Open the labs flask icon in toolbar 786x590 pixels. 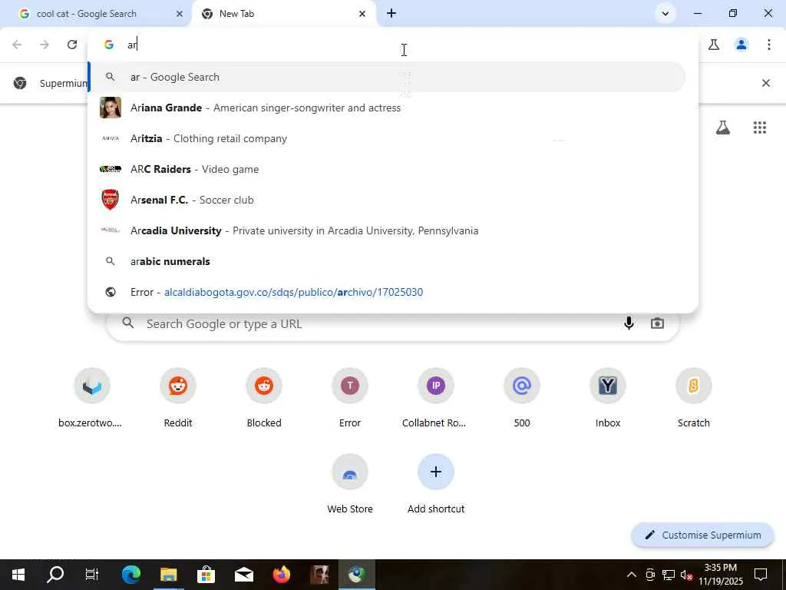coord(714,45)
